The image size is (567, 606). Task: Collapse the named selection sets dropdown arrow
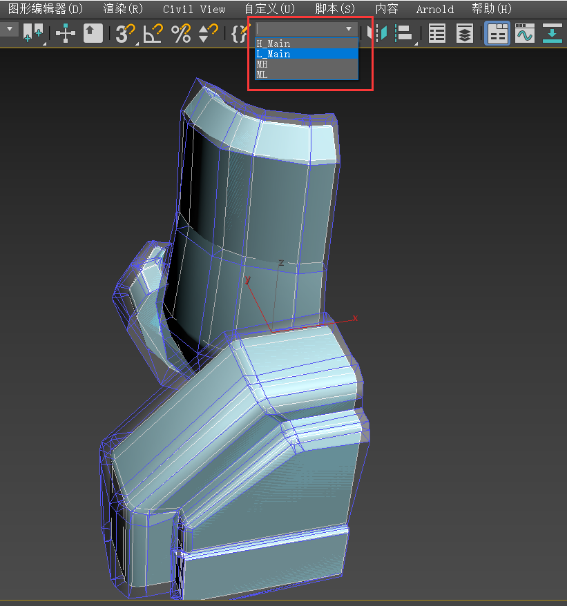pos(349,29)
